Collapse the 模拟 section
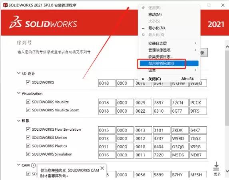 click(x=19, y=121)
